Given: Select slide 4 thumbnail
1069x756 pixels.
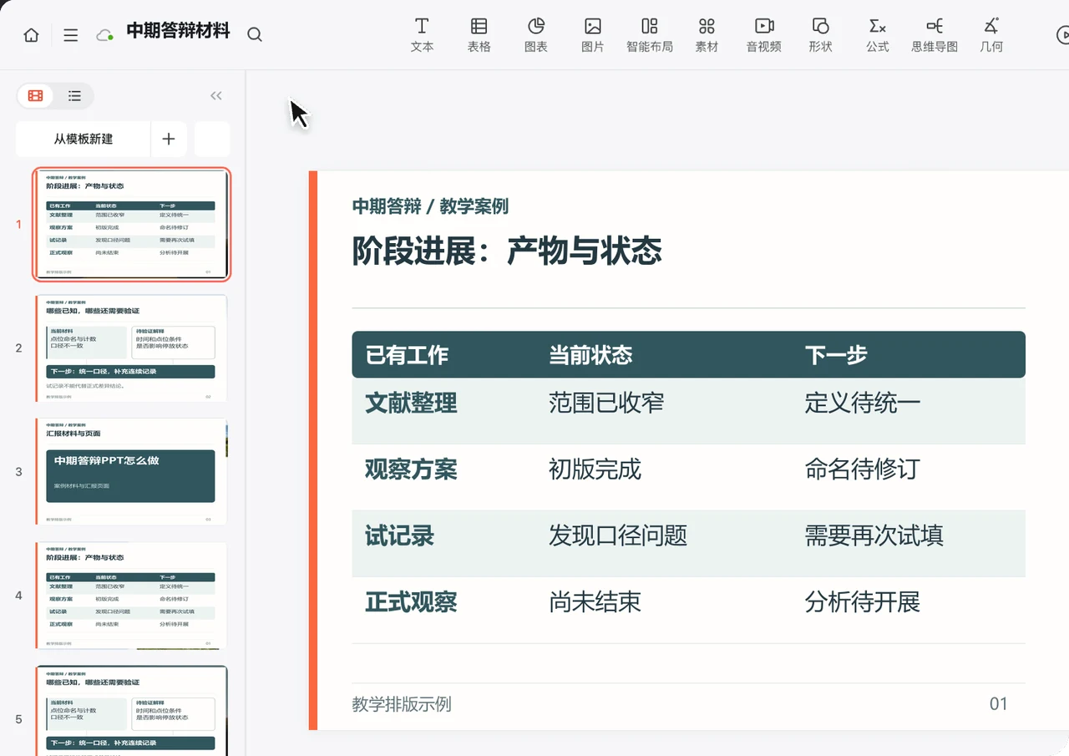Looking at the screenshot, I should point(132,595).
